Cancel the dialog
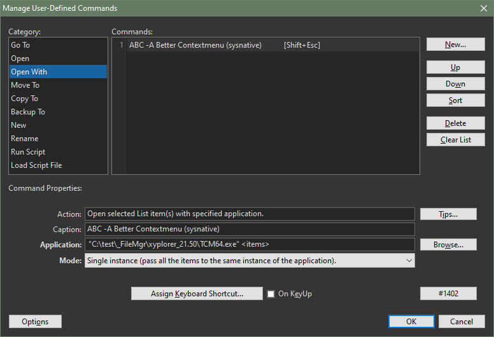 [x=462, y=322]
